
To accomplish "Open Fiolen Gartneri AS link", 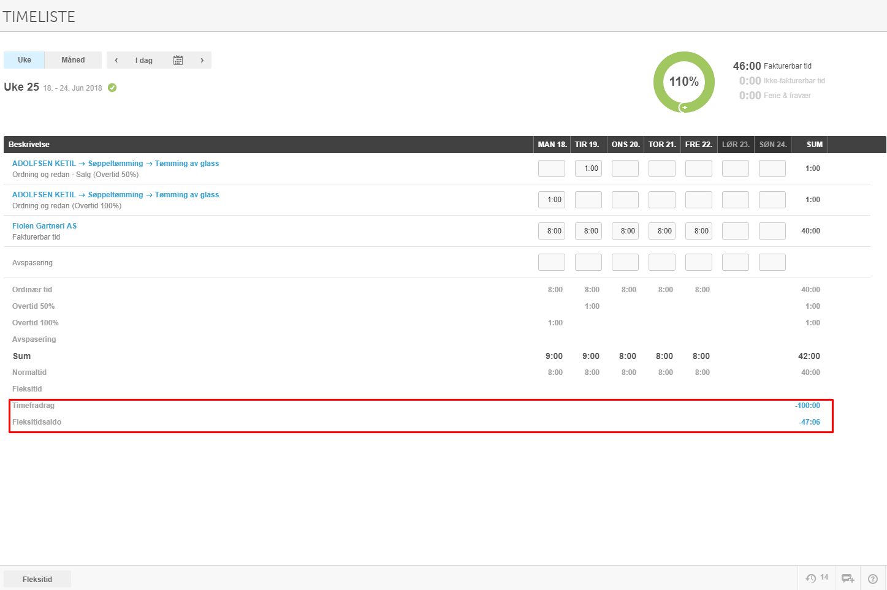I will point(45,226).
